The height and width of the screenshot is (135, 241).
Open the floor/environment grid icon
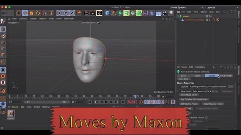pos(158,13)
